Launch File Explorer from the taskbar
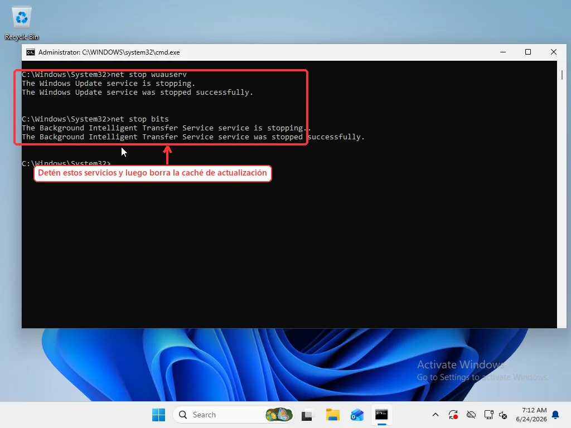The height and width of the screenshot is (428, 571). click(x=332, y=415)
